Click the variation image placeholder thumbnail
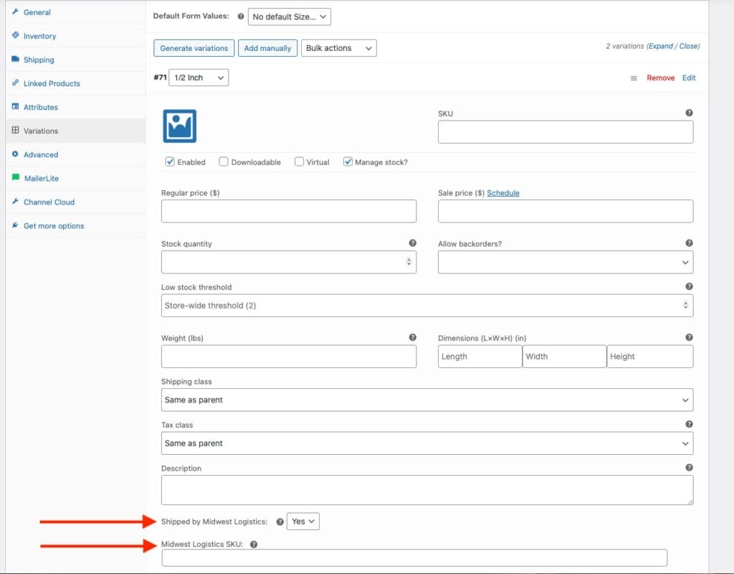Viewport: 734px width, 574px height. point(180,126)
